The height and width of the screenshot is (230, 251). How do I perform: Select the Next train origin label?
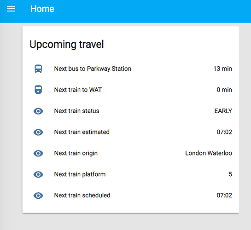[76, 153]
